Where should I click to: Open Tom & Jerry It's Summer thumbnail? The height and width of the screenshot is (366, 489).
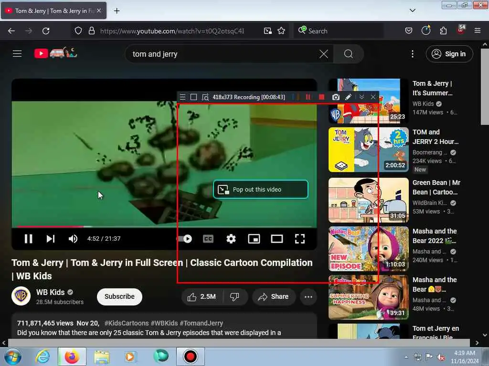[368, 101]
